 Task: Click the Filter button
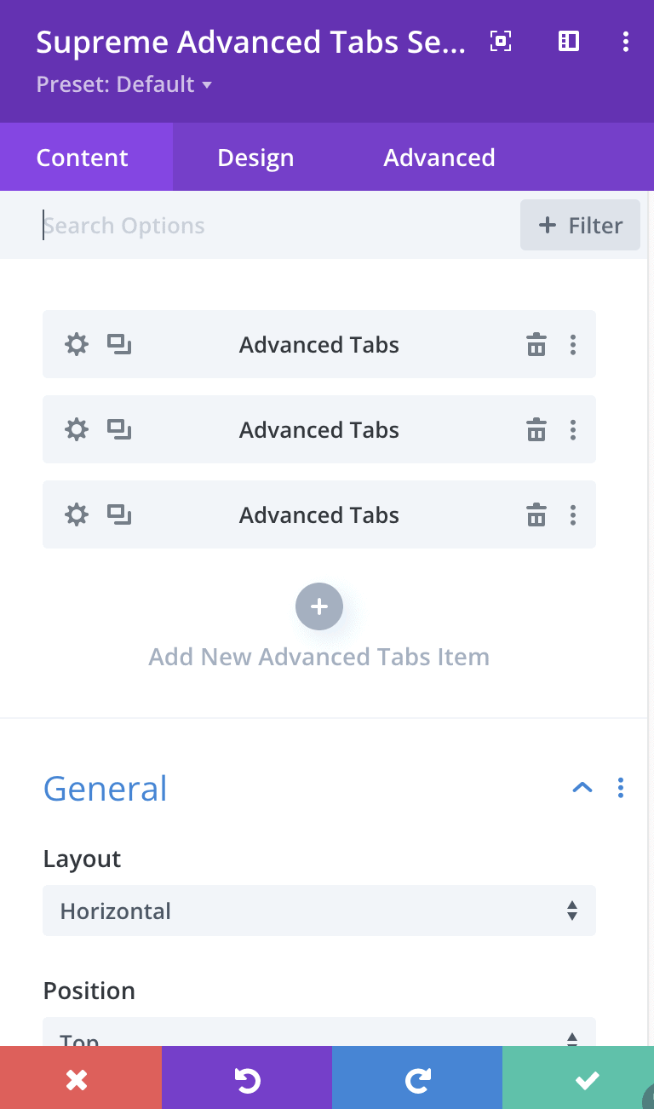580,226
